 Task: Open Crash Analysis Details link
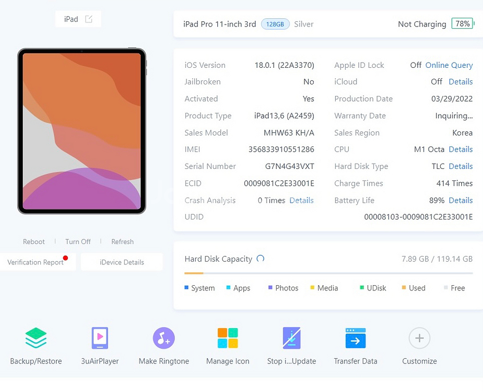pyautogui.click(x=301, y=200)
